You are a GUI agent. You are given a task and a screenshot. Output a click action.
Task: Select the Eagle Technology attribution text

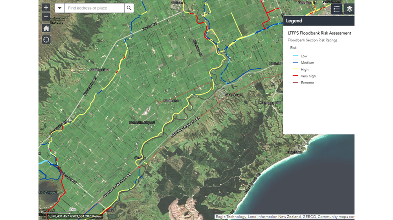pos(285,217)
